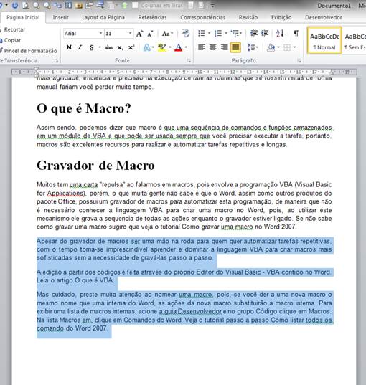The image size is (366, 385).
Task: Click the green arrow icon in quick access toolbar
Action: [124, 5]
